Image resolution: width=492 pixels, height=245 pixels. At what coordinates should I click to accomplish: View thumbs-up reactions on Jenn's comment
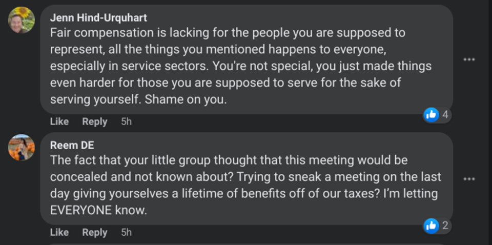[x=432, y=115]
